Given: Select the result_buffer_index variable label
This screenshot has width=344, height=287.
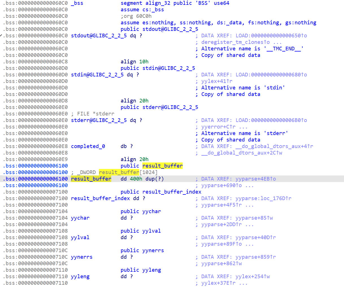Looking at the screenshot, I should coord(100,198).
